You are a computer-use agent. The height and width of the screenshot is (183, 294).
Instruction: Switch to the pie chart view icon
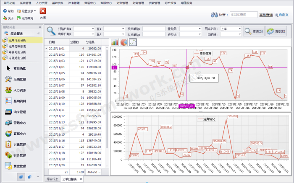[x=124, y=42]
